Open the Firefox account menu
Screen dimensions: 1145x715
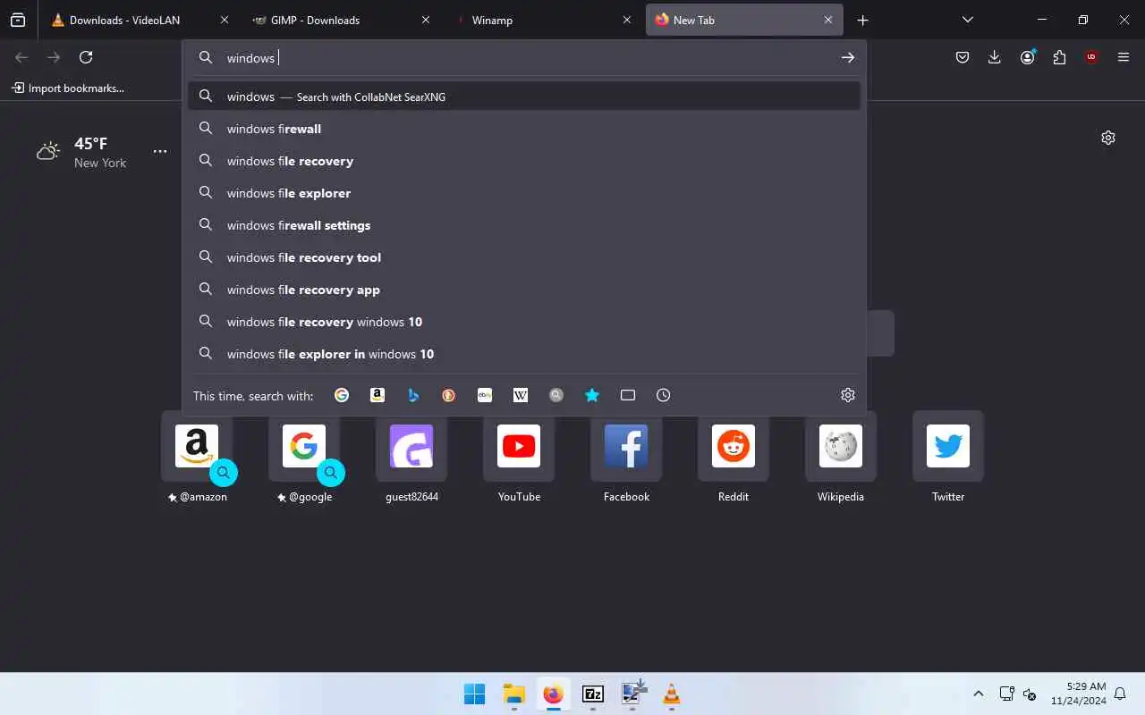(1027, 57)
